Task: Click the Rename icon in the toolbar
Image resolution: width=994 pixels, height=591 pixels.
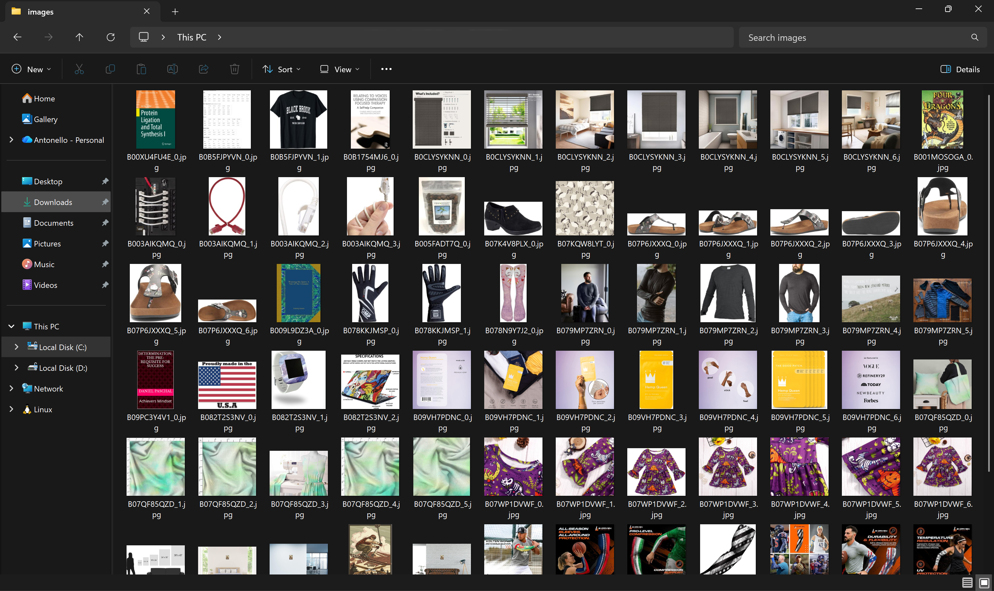Action: click(x=172, y=69)
